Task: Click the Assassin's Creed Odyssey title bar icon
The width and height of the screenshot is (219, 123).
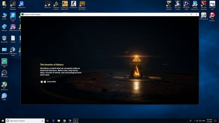Action: click(x=23, y=14)
